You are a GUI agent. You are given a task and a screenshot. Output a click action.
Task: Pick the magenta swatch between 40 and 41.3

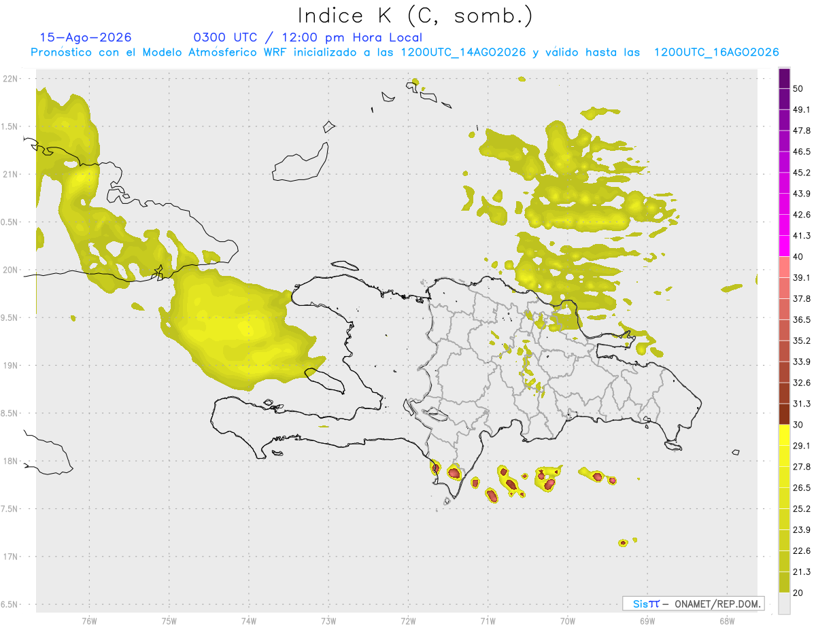click(784, 246)
